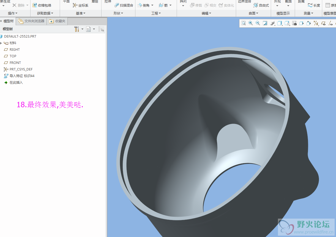336x237 pixels.
Task: Open the View Manager icon
Action: tap(287, 23)
